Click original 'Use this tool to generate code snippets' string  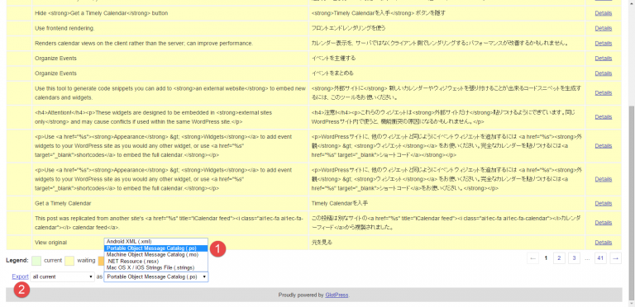(170, 92)
